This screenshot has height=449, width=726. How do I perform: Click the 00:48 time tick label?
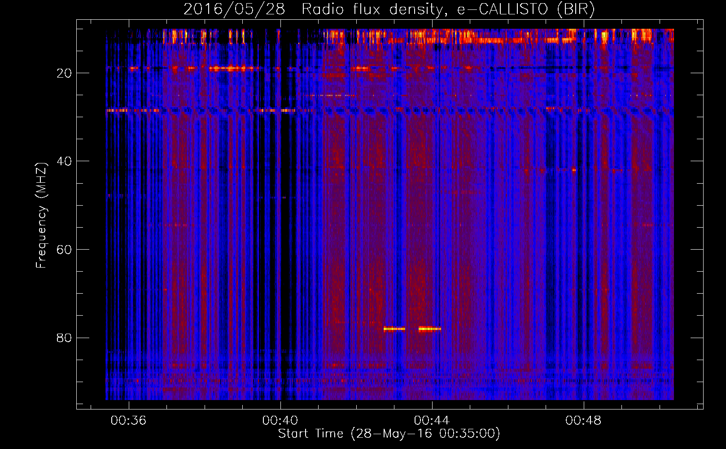583,421
